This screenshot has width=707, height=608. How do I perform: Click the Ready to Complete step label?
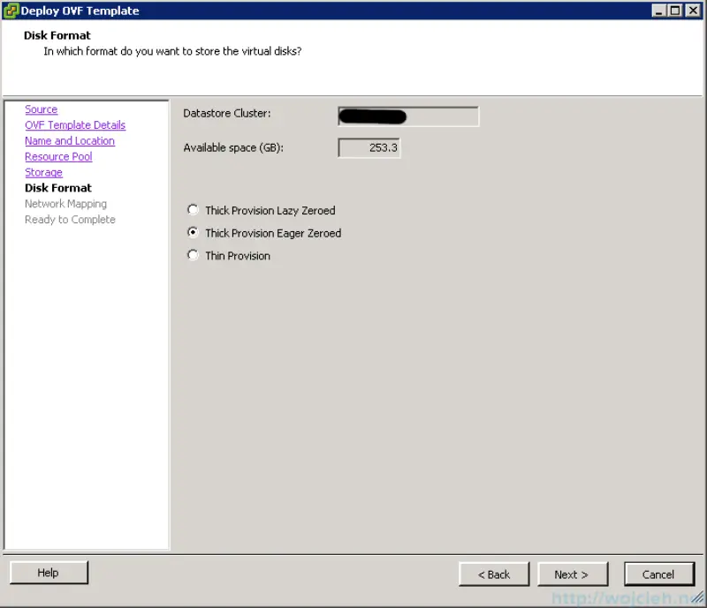[70, 219]
